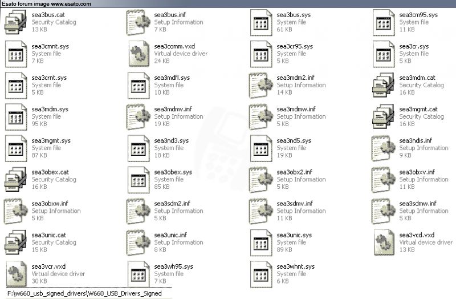
Task: Click the sea3obex.sys file icon
Action: (x=139, y=180)
